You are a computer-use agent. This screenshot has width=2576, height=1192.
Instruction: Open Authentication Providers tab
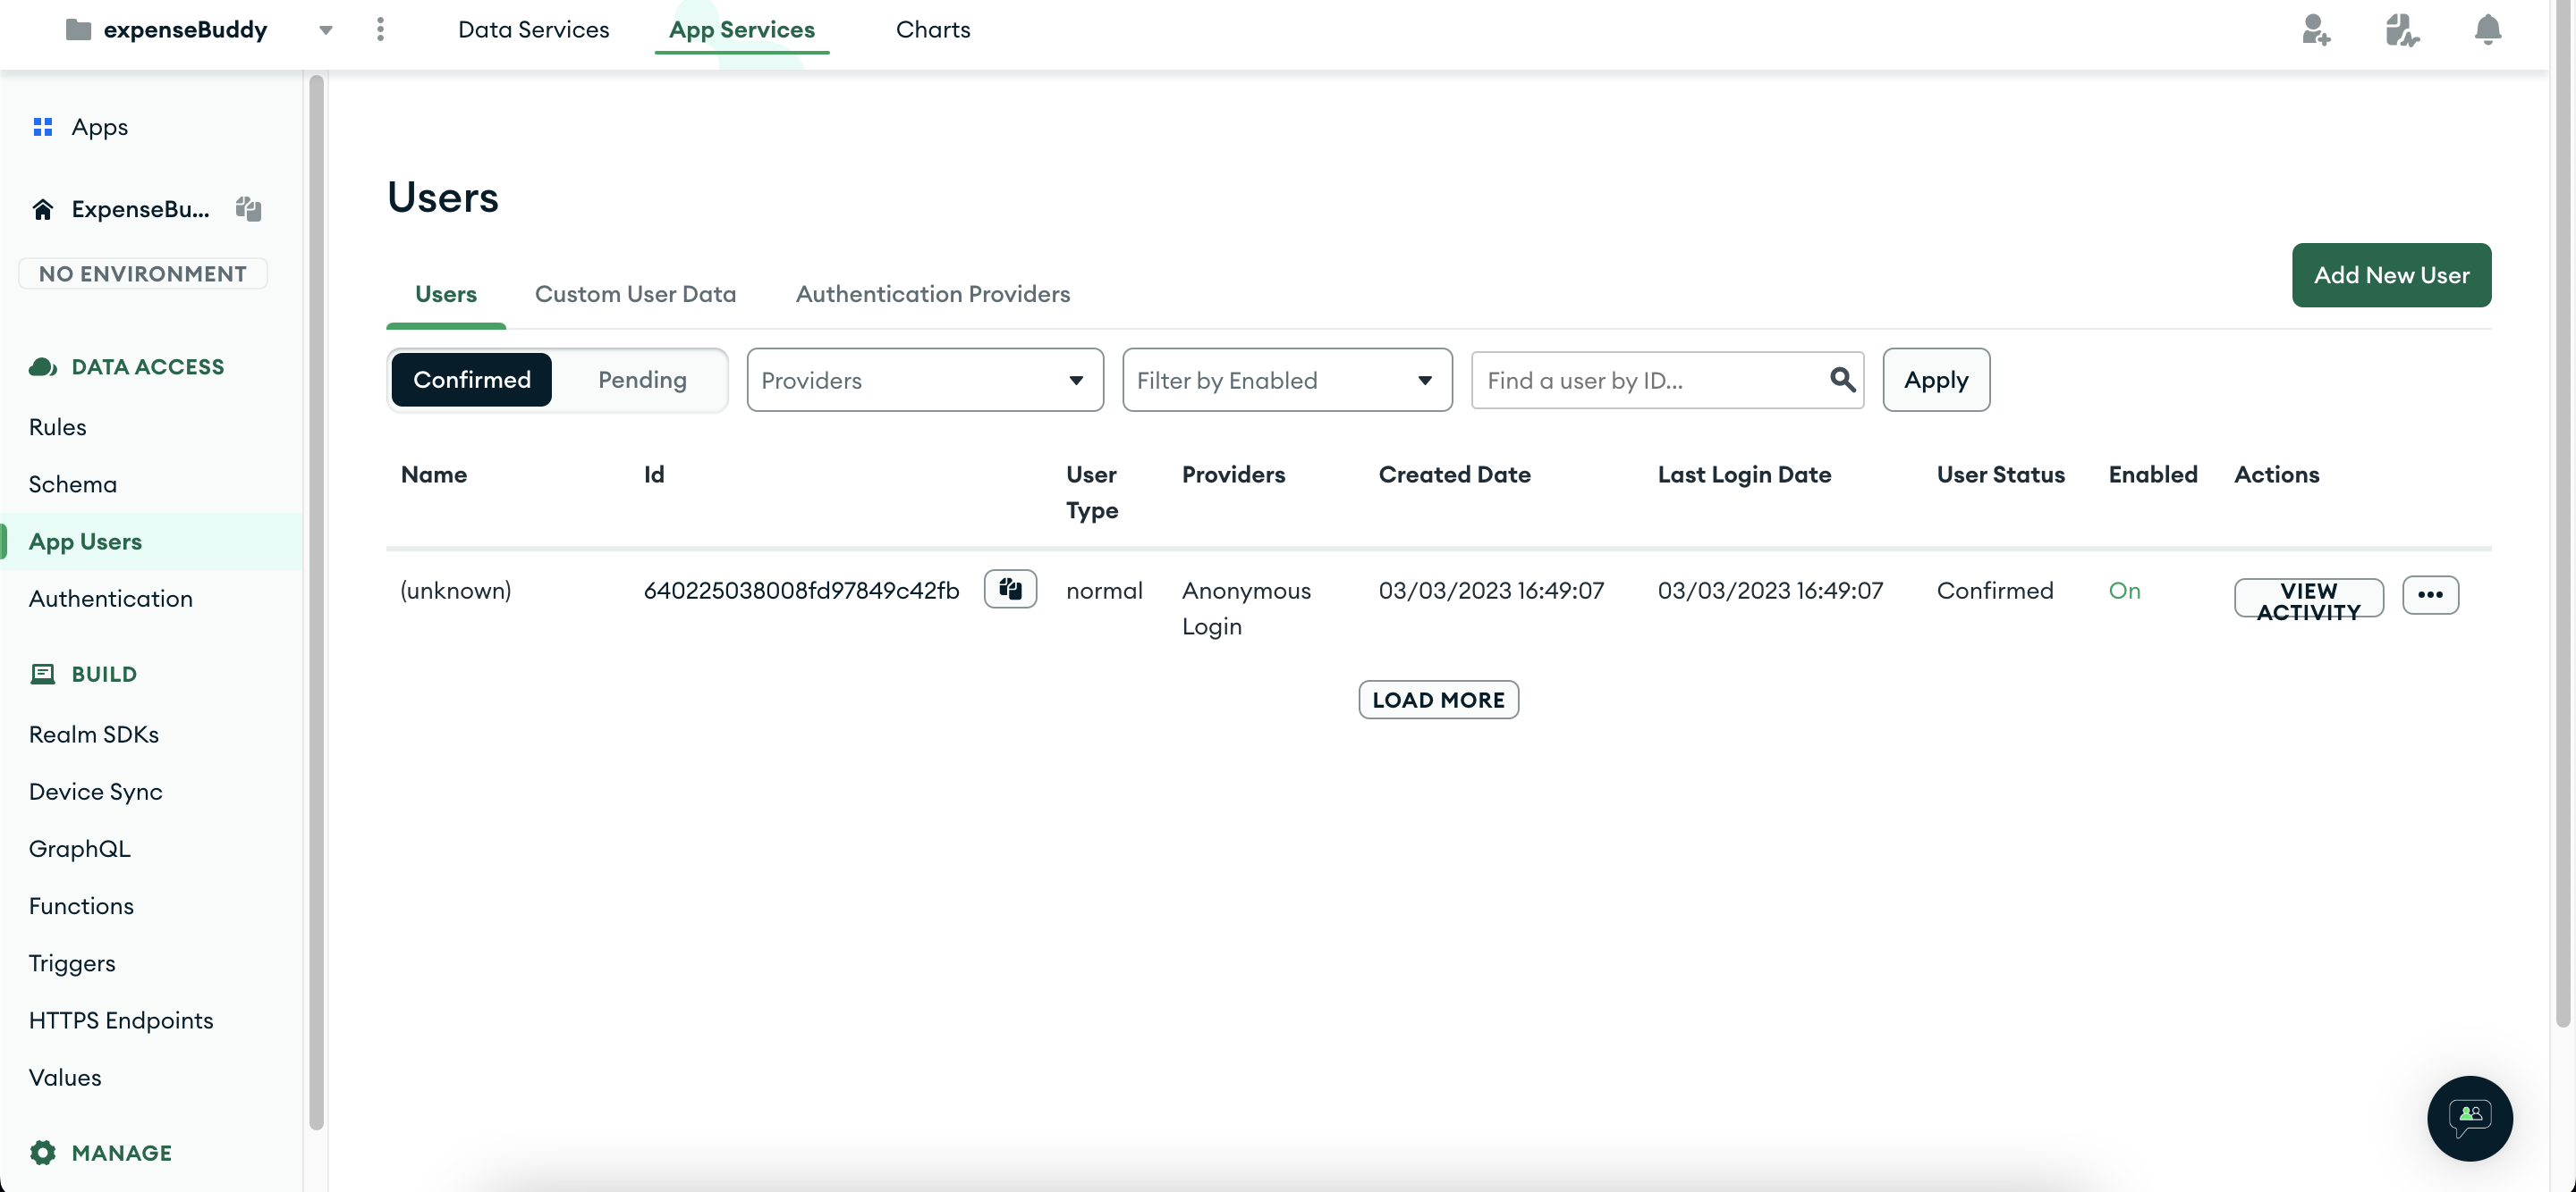point(932,294)
